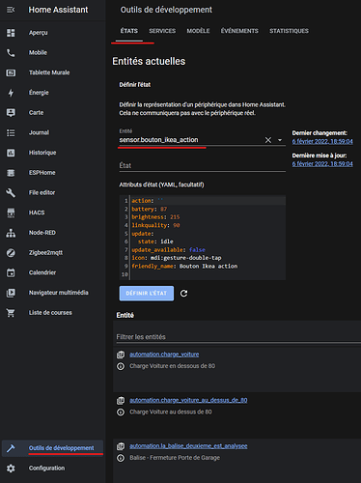Collapse the sidebar with the menu icon

pos(11,10)
